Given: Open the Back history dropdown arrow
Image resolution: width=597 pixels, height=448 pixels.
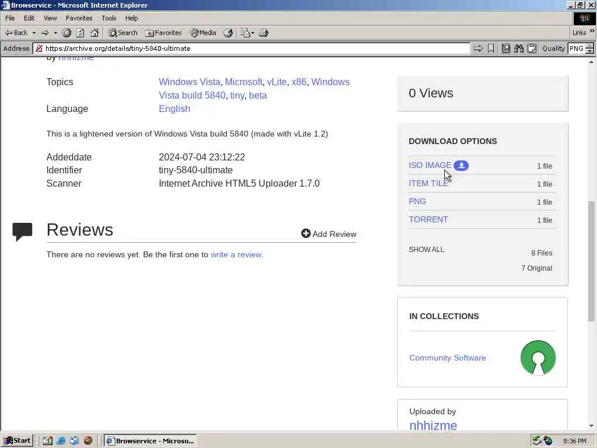Looking at the screenshot, I should point(34,33).
